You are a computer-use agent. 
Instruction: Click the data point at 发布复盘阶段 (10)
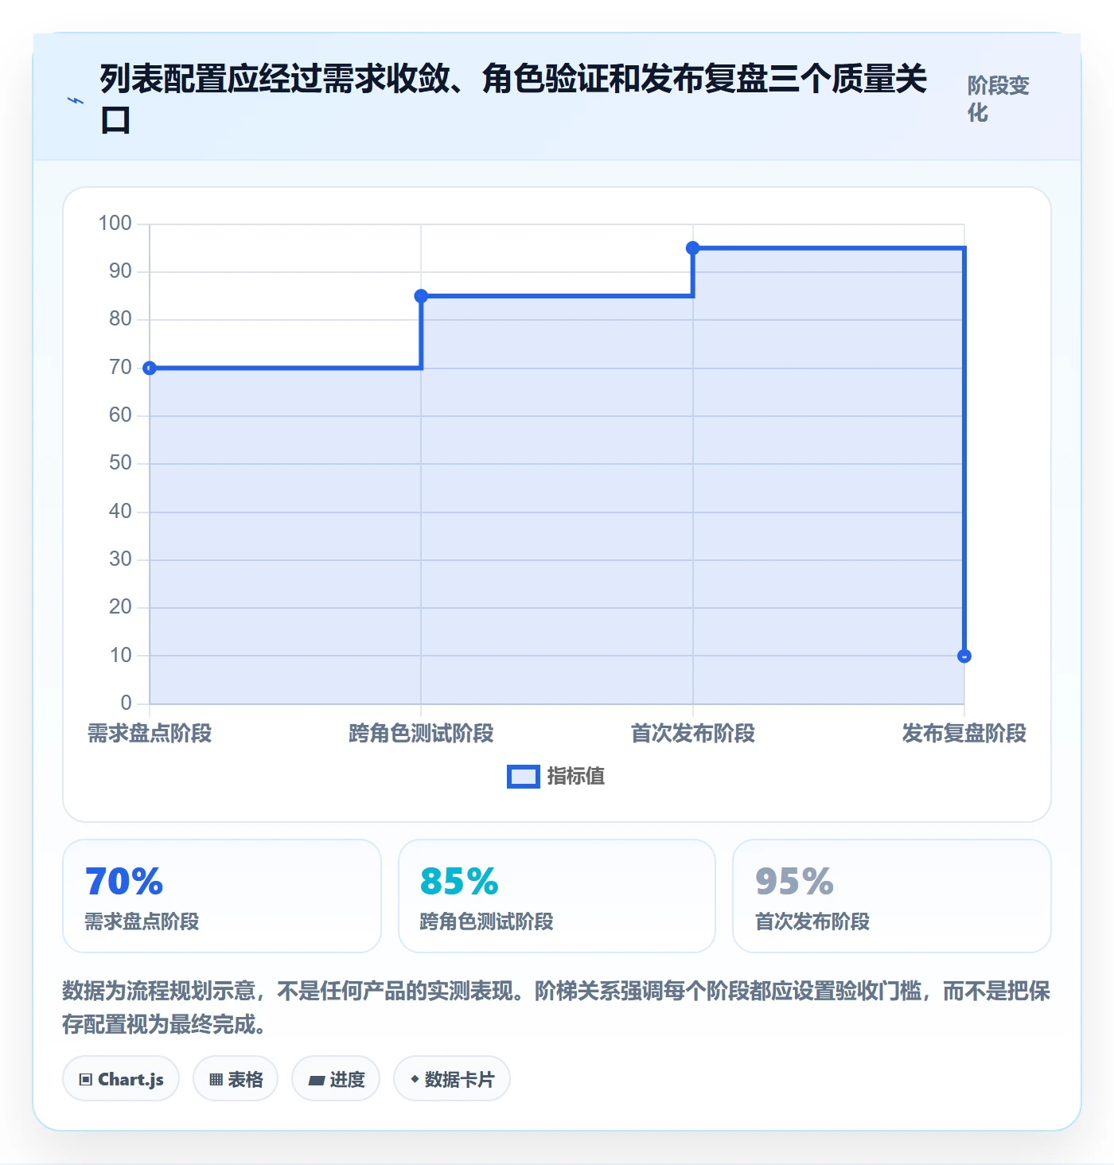tap(964, 656)
